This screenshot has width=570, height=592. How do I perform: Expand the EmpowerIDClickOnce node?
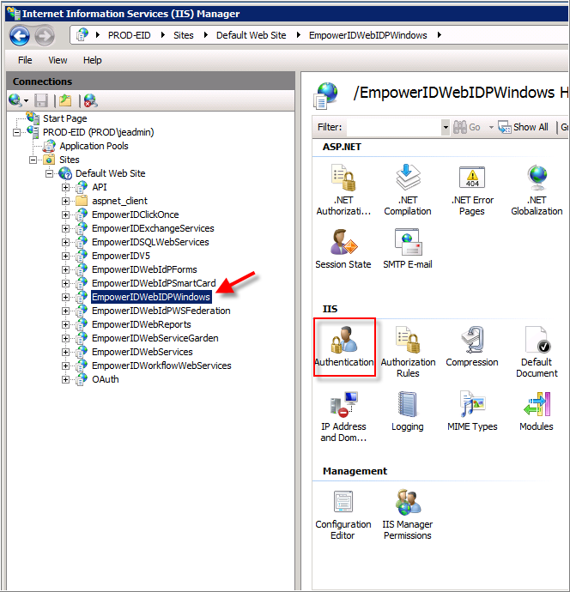point(65,214)
